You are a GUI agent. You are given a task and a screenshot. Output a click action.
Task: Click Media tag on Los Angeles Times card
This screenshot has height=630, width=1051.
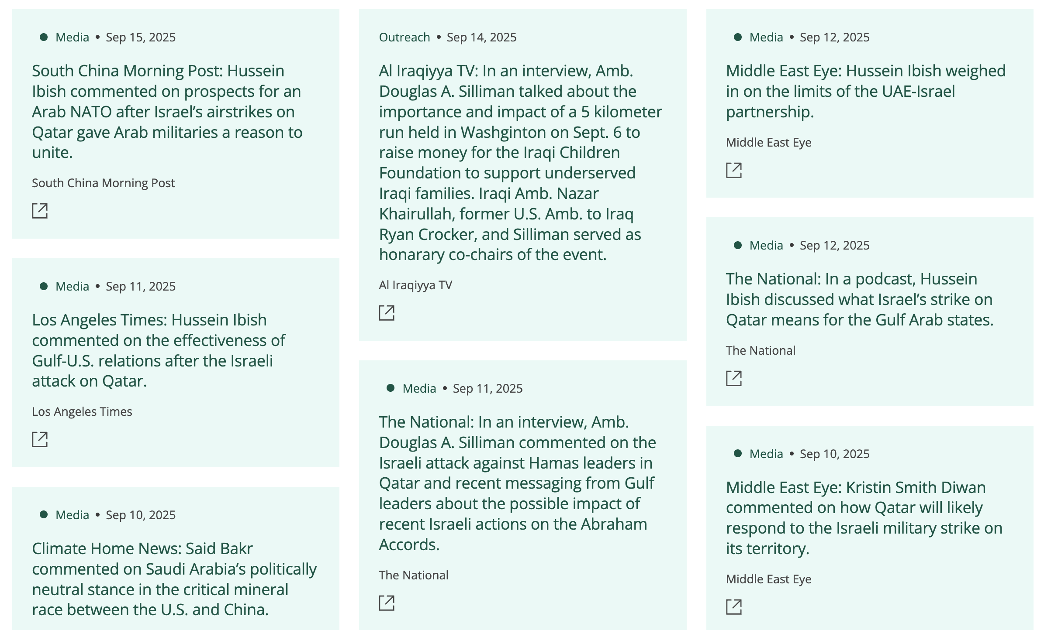tap(72, 287)
